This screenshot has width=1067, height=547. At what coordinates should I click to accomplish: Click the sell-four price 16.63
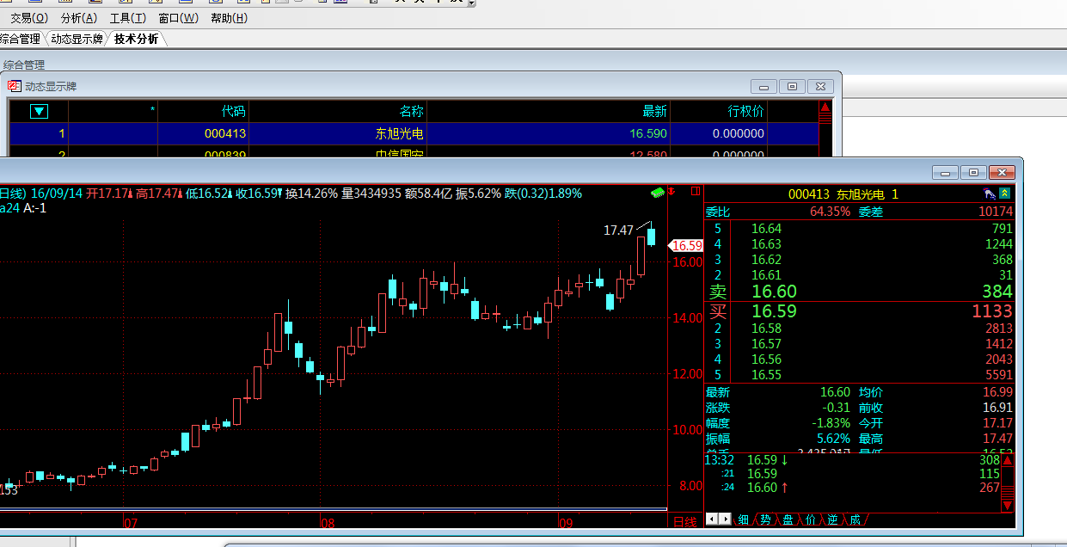tap(766, 243)
